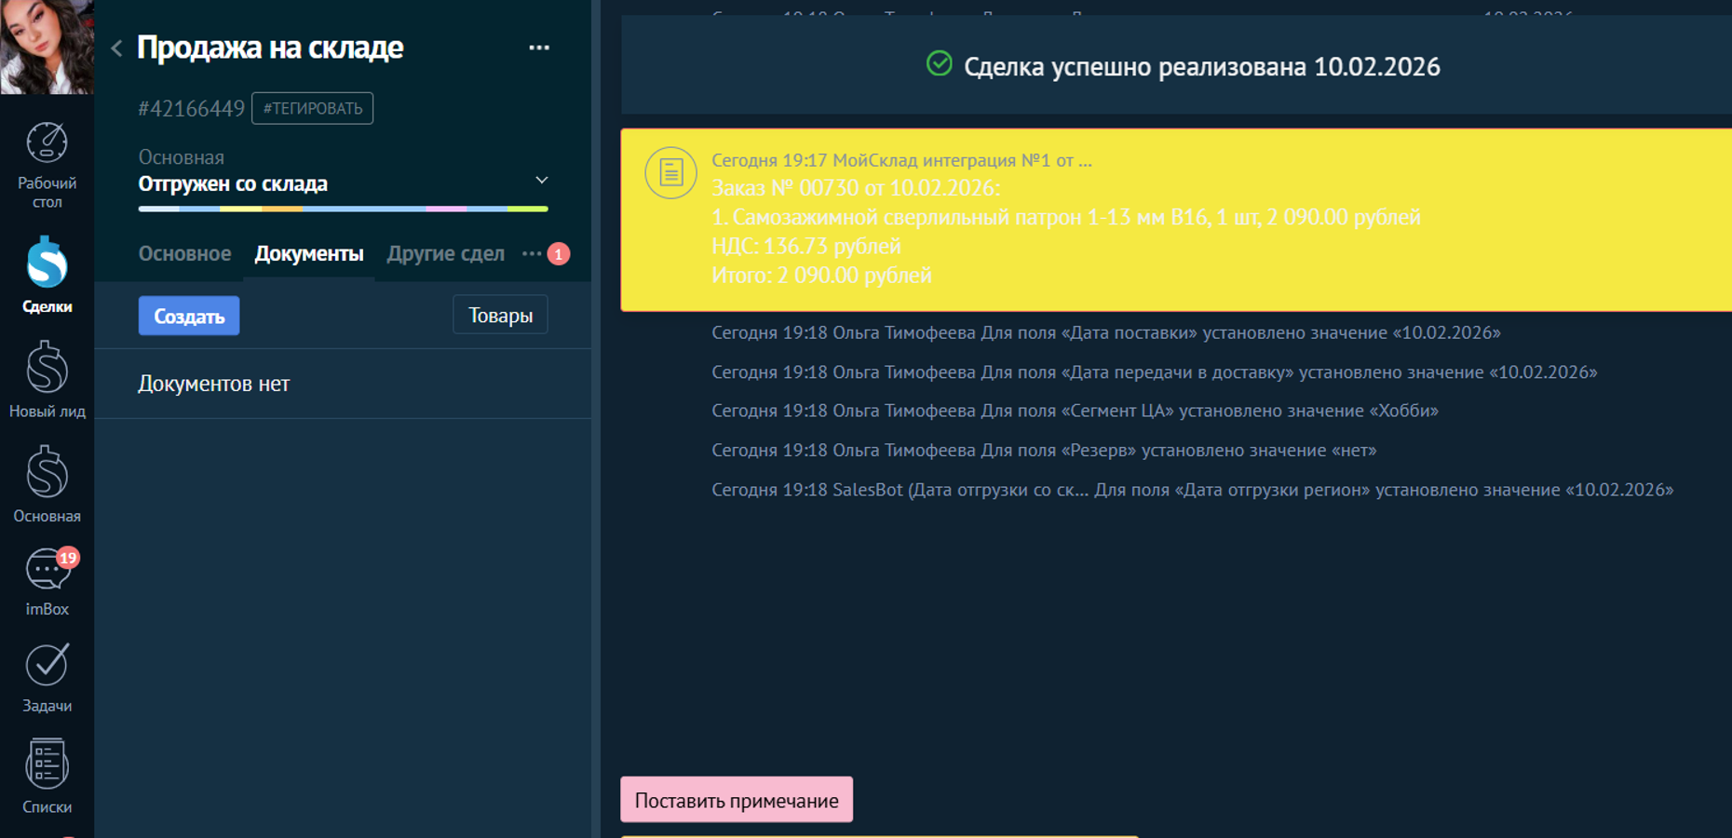1732x838 pixels.
Task: Click the #ТЕГИРОВАТЬ tag button
Action: click(x=312, y=108)
